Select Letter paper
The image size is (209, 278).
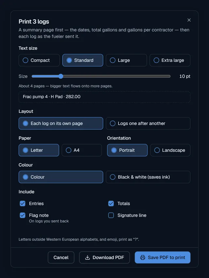[39, 150]
